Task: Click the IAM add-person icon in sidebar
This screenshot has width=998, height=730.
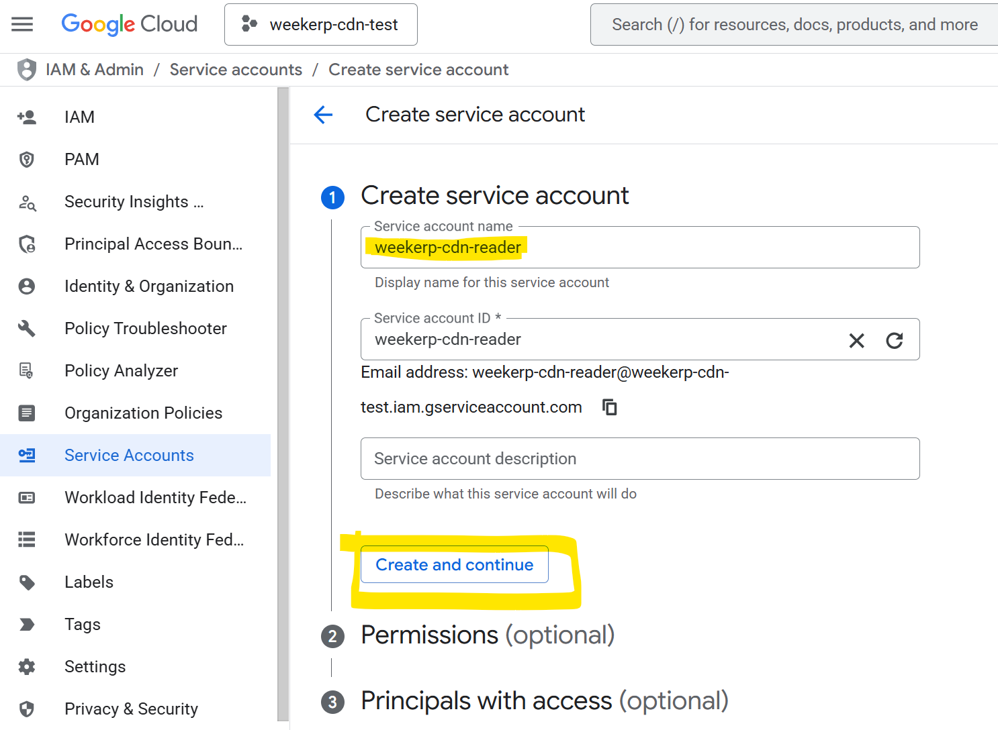Action: point(27,117)
